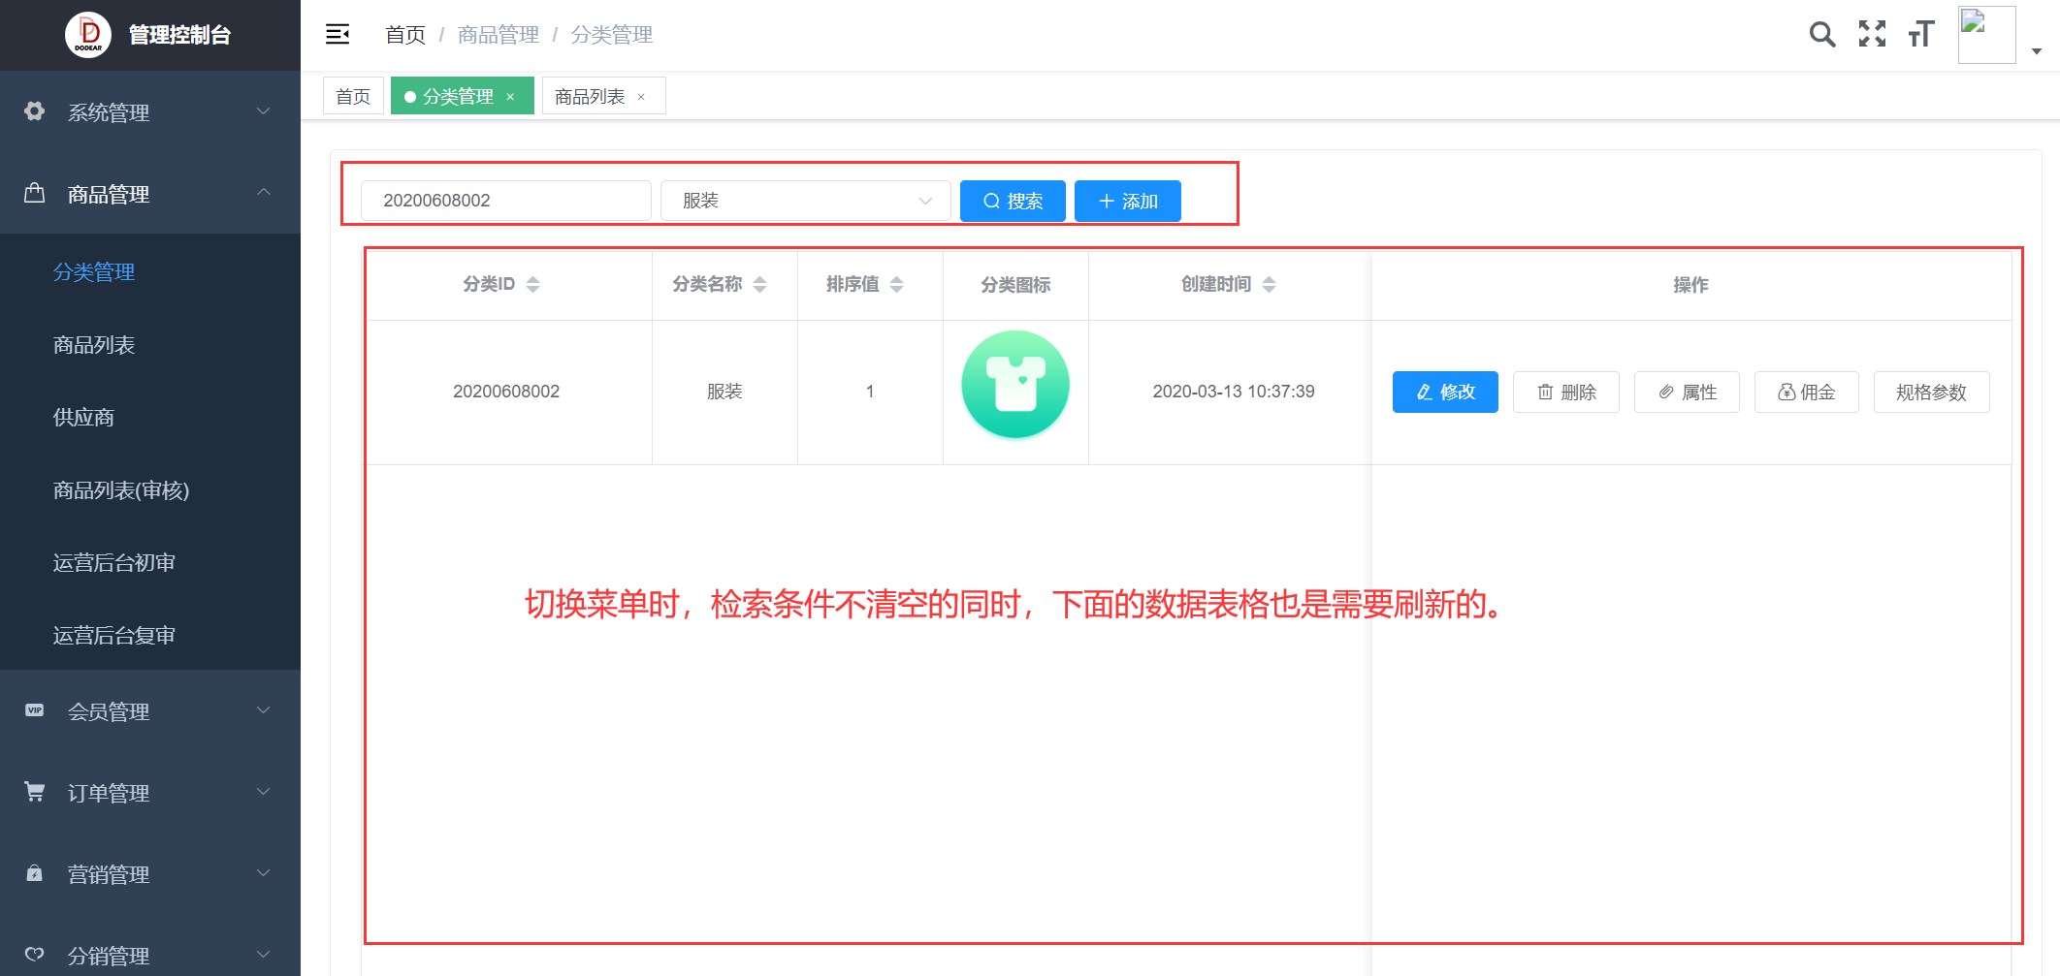Click the bag icon beside 商品管理
This screenshot has width=2060, height=976.
point(34,193)
